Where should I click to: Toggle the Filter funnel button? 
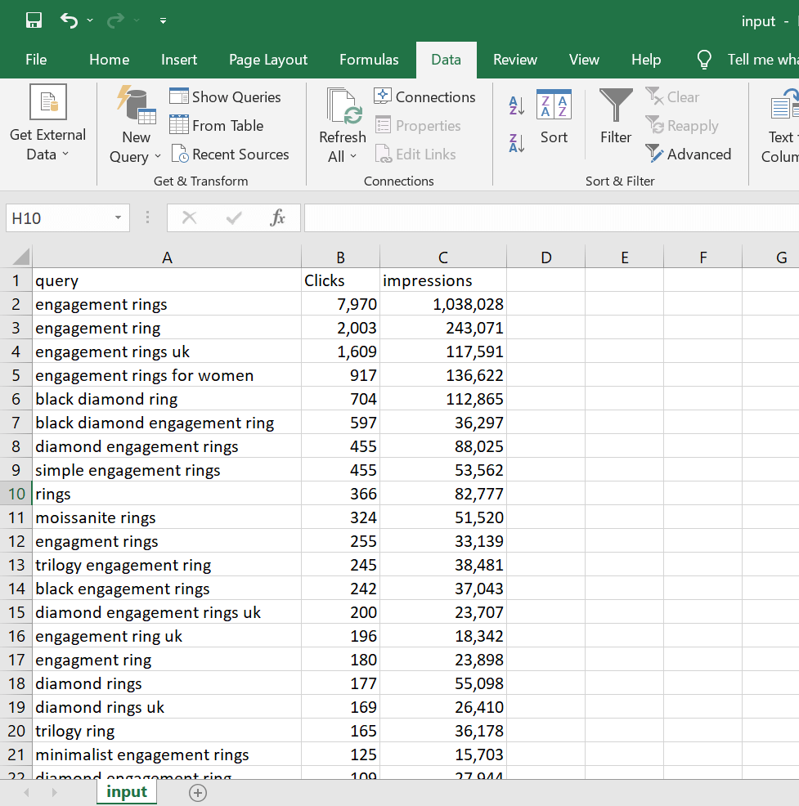[x=616, y=116]
